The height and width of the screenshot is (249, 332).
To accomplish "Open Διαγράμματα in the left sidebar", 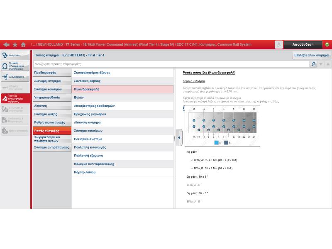I will tap(15, 77).
